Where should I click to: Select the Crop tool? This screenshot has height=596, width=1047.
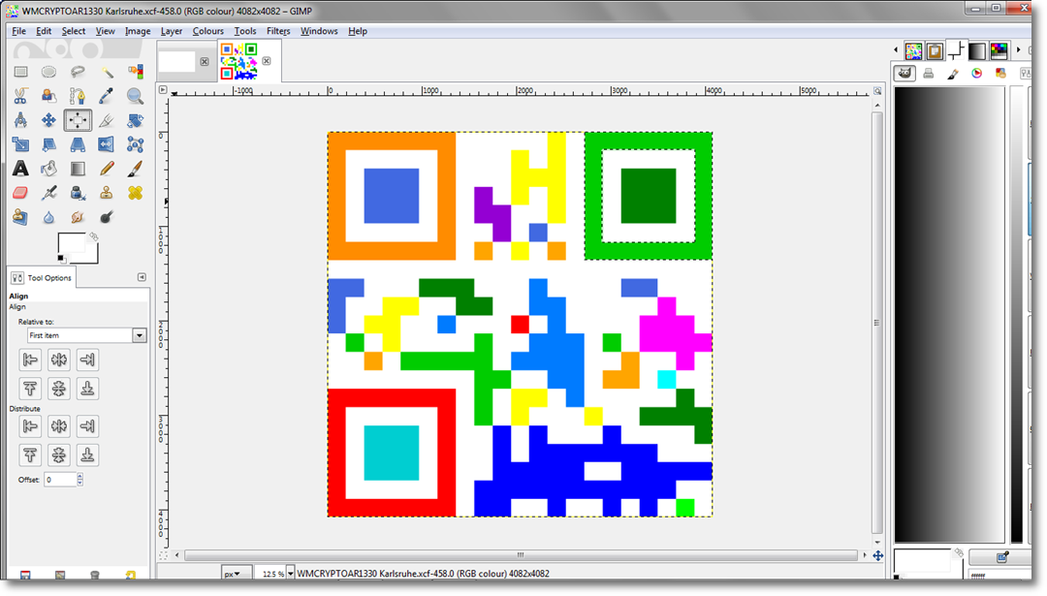(107, 120)
